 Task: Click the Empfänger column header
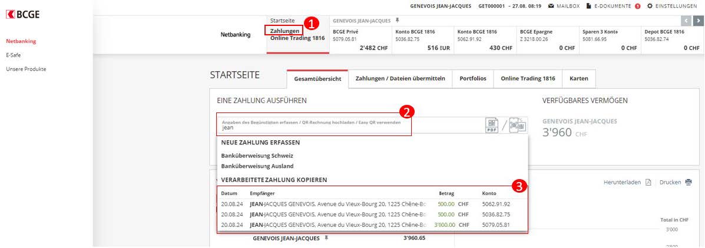[x=262, y=194]
